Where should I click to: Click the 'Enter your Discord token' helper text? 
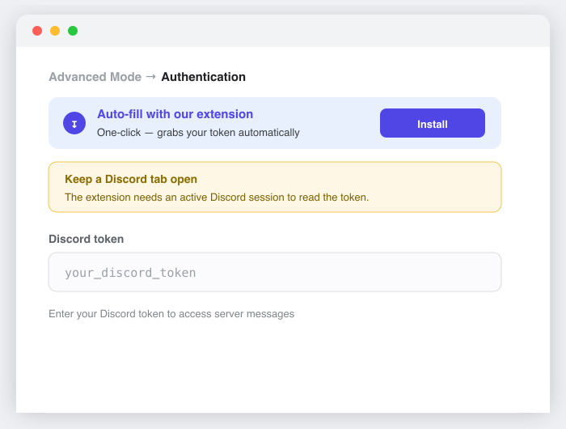point(171,314)
